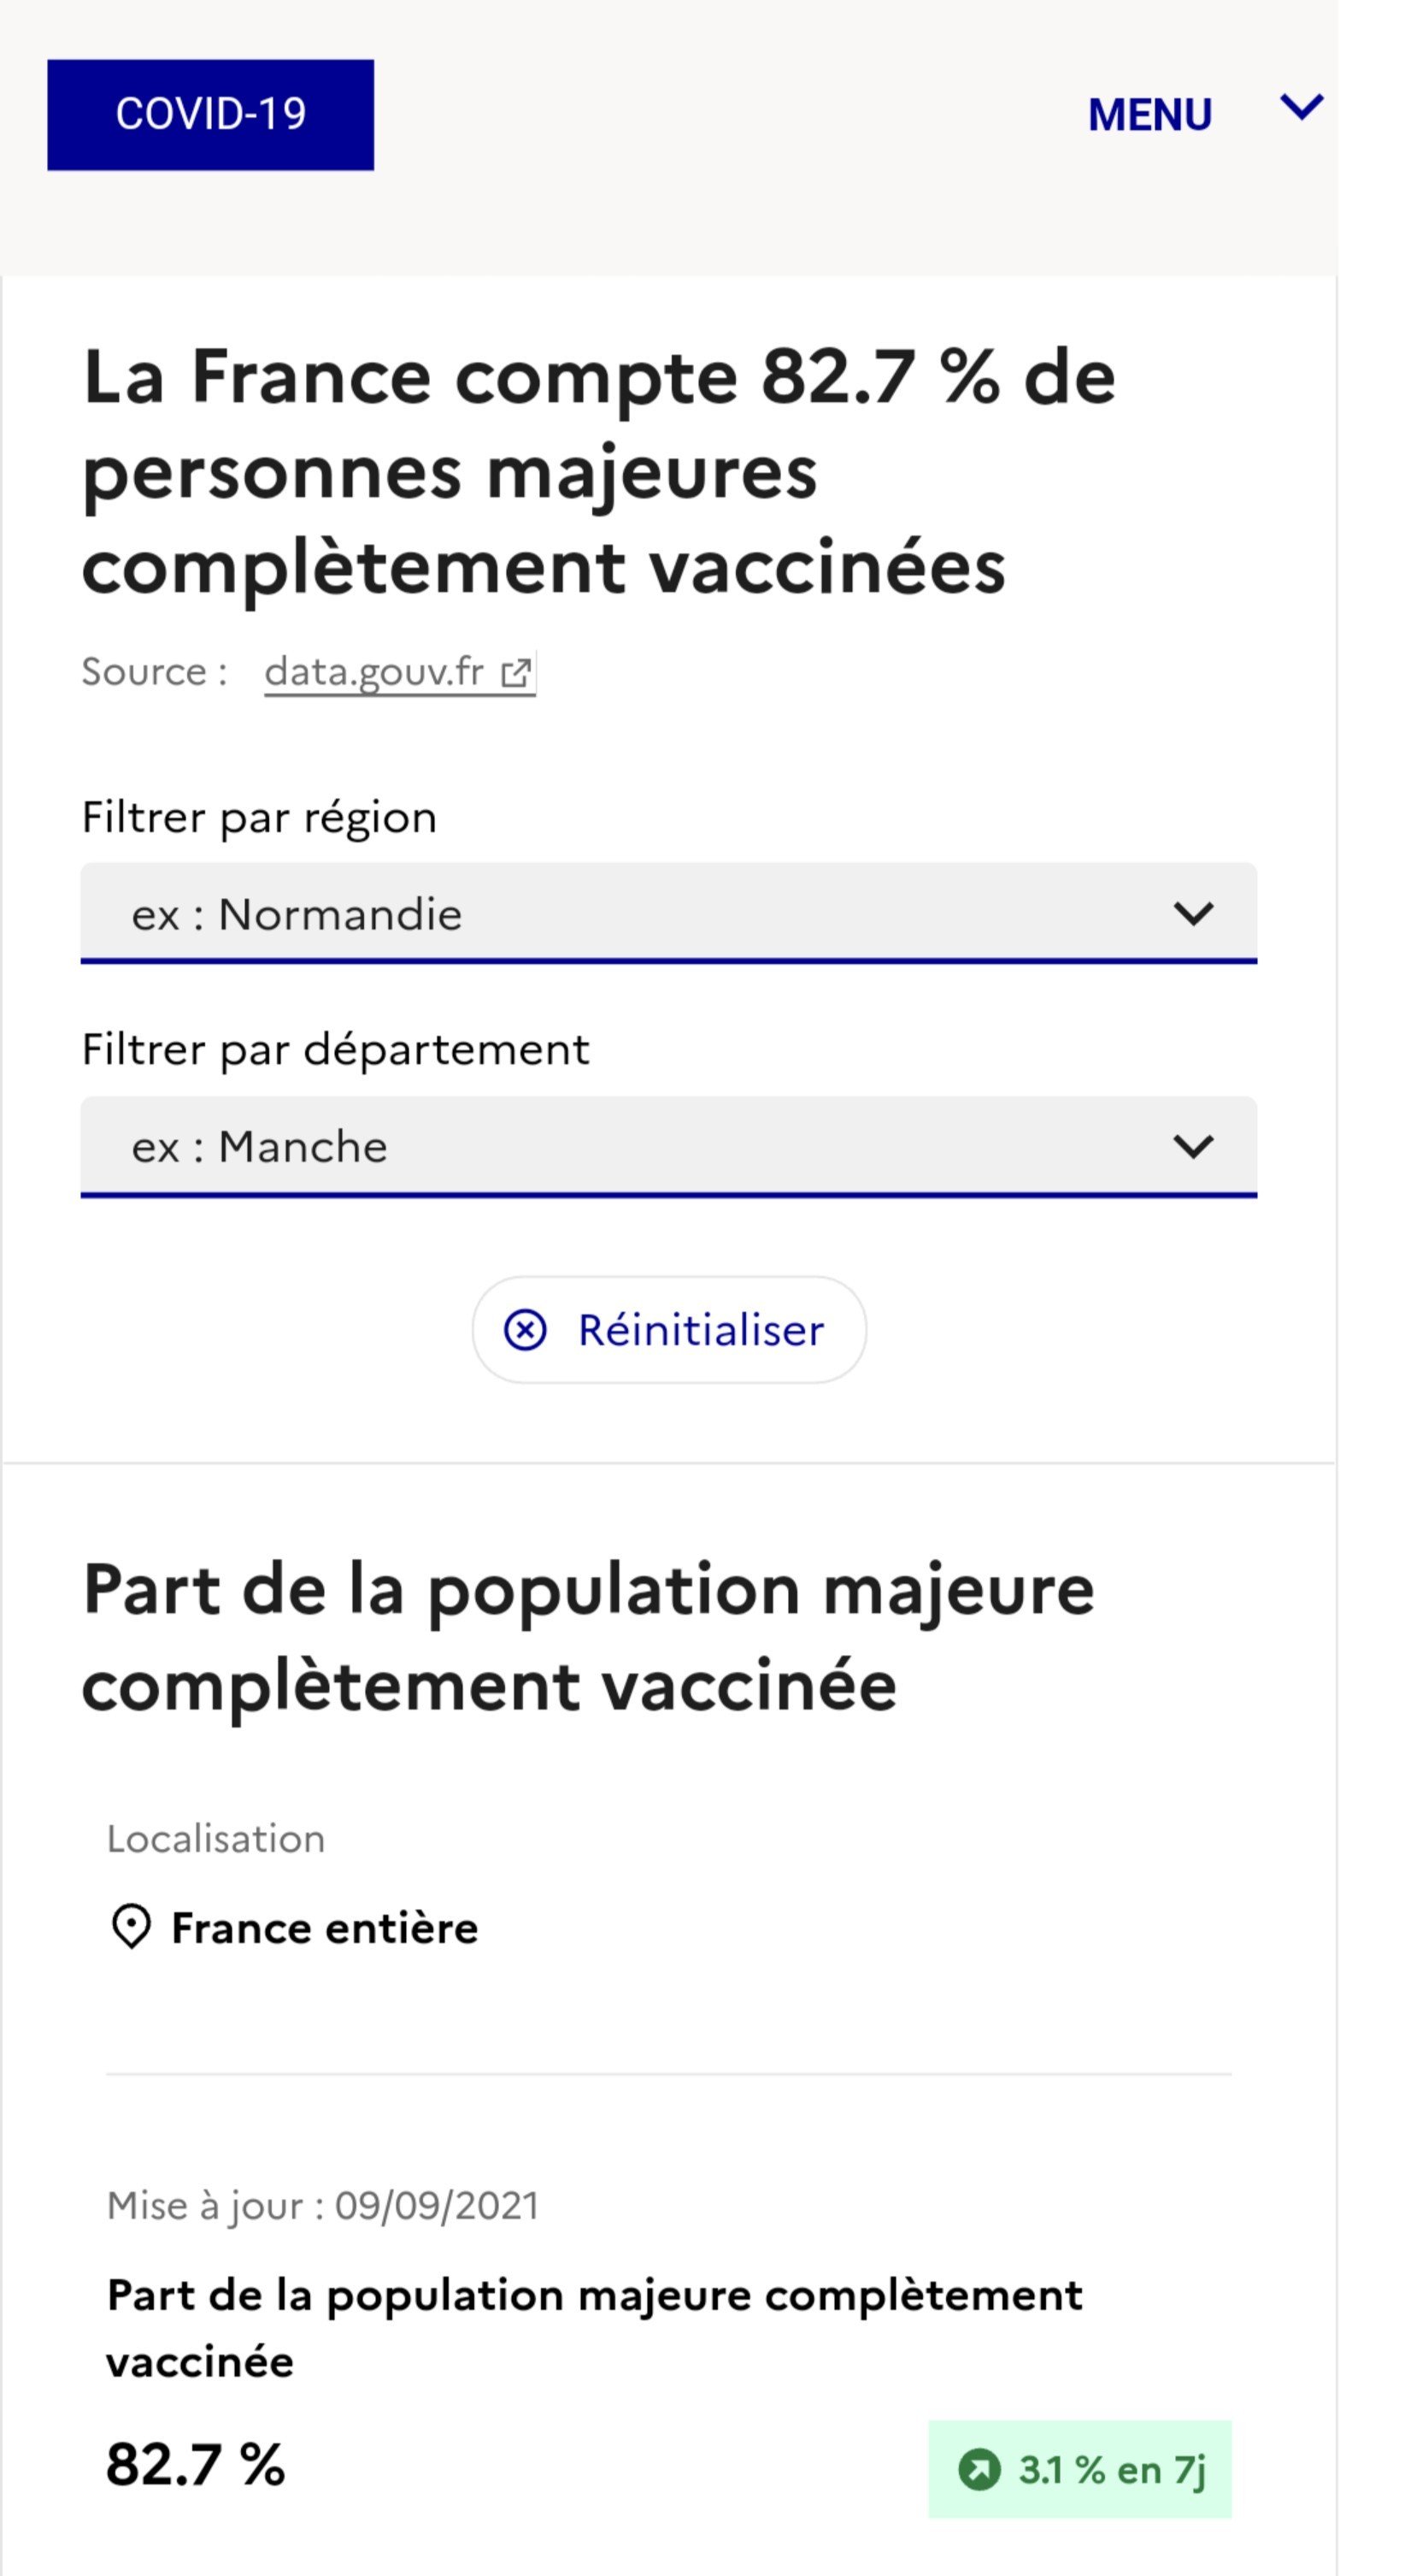Viewport: 1405px width, 2576px height.
Task: Open the MENU navigation
Action: [1149, 115]
